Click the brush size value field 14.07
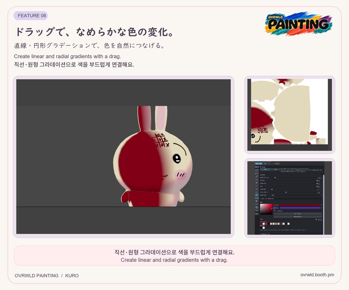 tap(319, 178)
